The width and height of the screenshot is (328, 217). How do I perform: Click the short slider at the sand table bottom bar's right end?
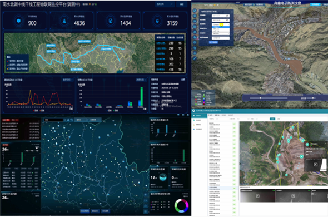(x=311, y=98)
